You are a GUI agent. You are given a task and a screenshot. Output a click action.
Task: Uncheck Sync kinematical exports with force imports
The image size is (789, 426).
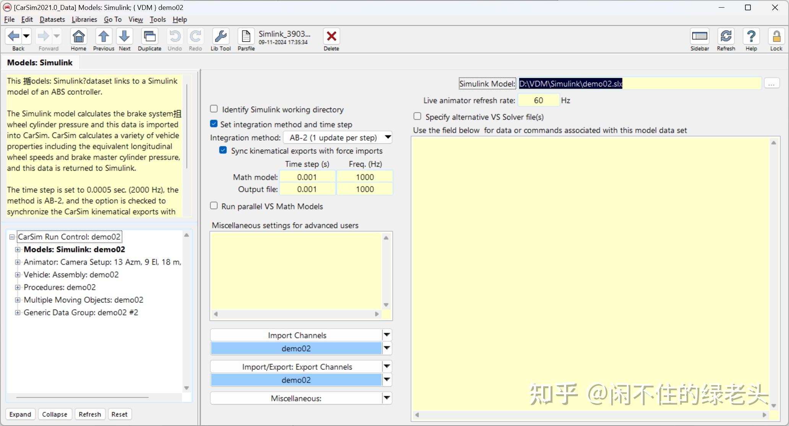(x=223, y=150)
